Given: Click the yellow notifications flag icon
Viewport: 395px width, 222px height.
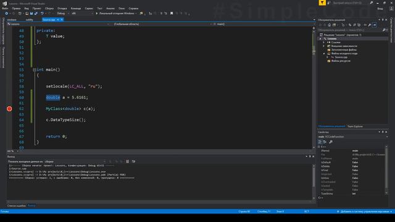Looking at the screenshot, I should pos(322,2).
